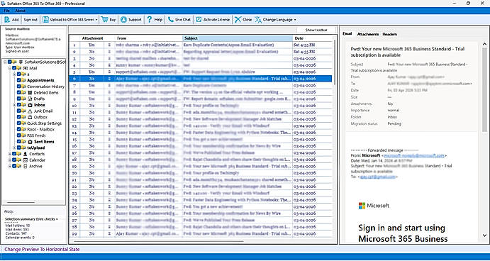Click the preview pane scroll down arrow
Screen dimensions: 490x261
tap(485, 235)
